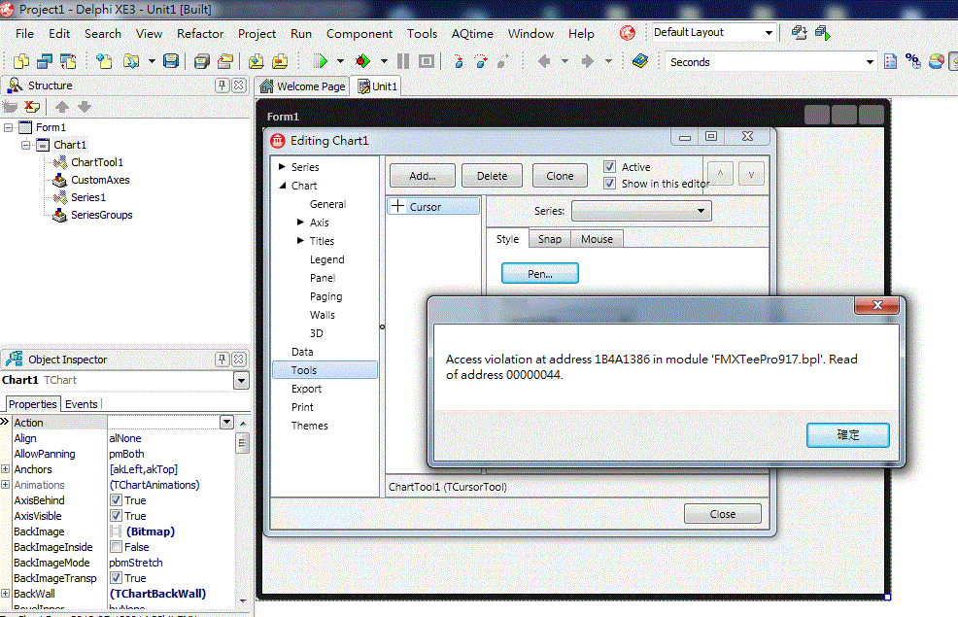Click the Save floppy disk toolbar icon
The height and width of the screenshot is (617, 958).
point(171,61)
